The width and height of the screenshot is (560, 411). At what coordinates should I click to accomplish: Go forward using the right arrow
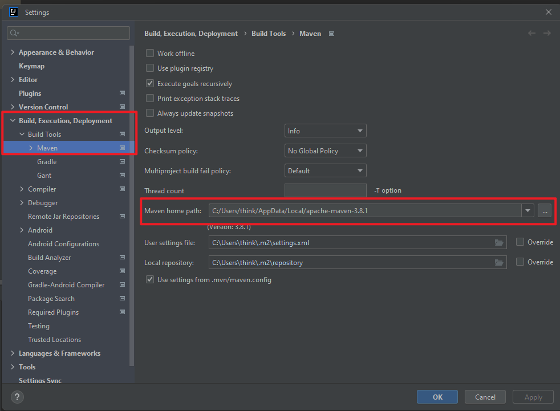[x=547, y=33]
